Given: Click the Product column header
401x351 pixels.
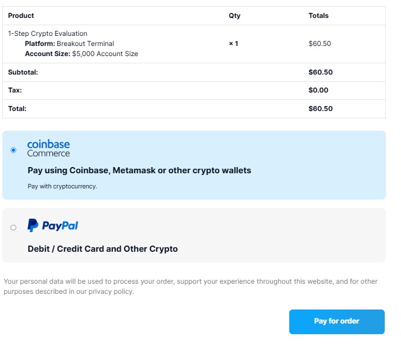Looking at the screenshot, I should (x=21, y=16).
